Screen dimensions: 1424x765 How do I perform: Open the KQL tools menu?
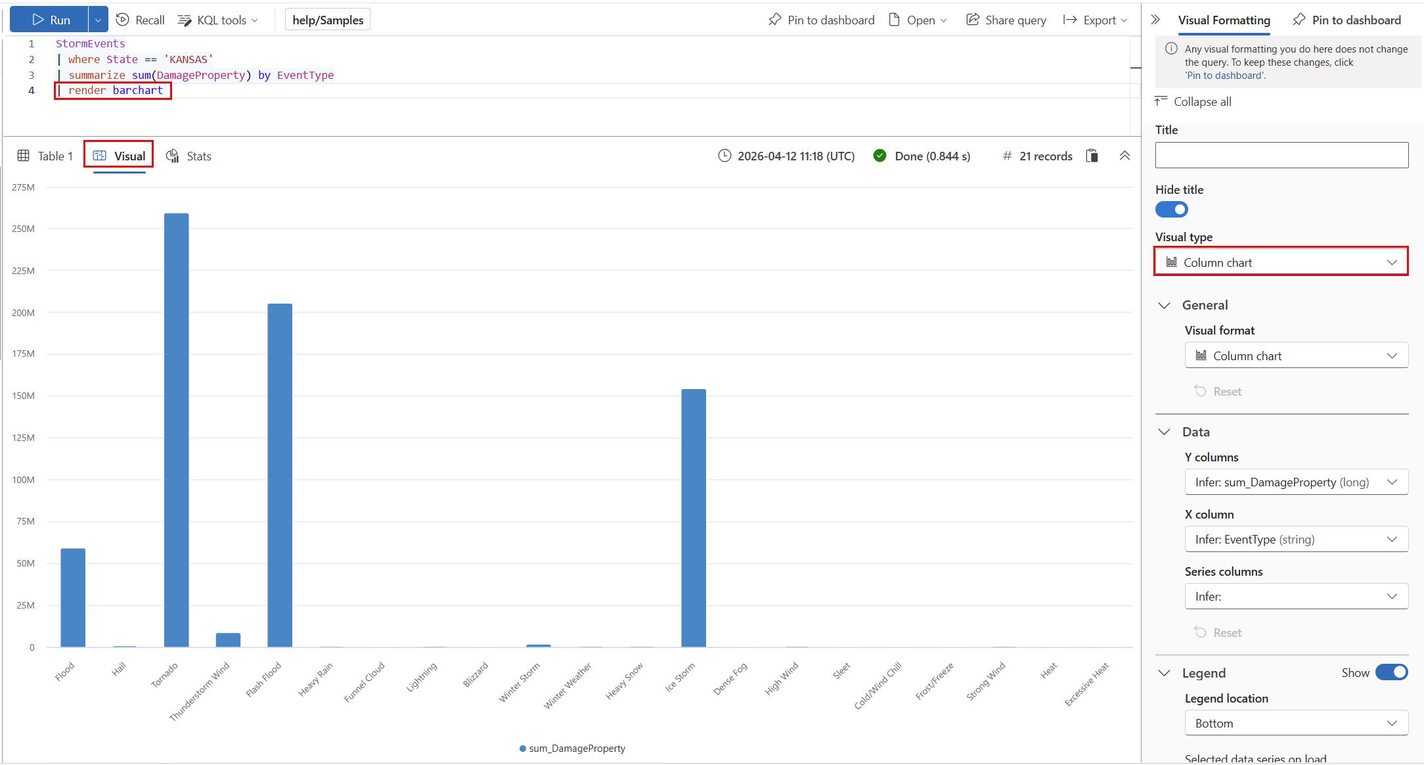[x=218, y=20]
